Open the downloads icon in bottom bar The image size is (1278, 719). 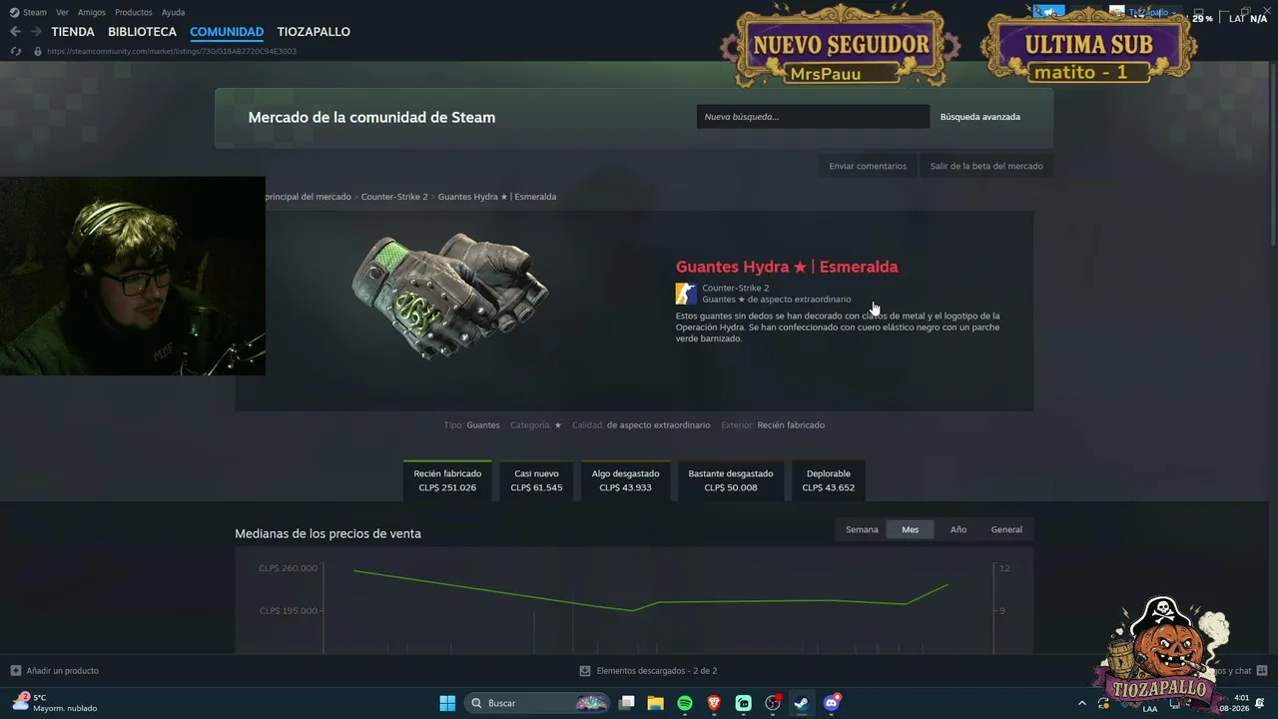(585, 671)
